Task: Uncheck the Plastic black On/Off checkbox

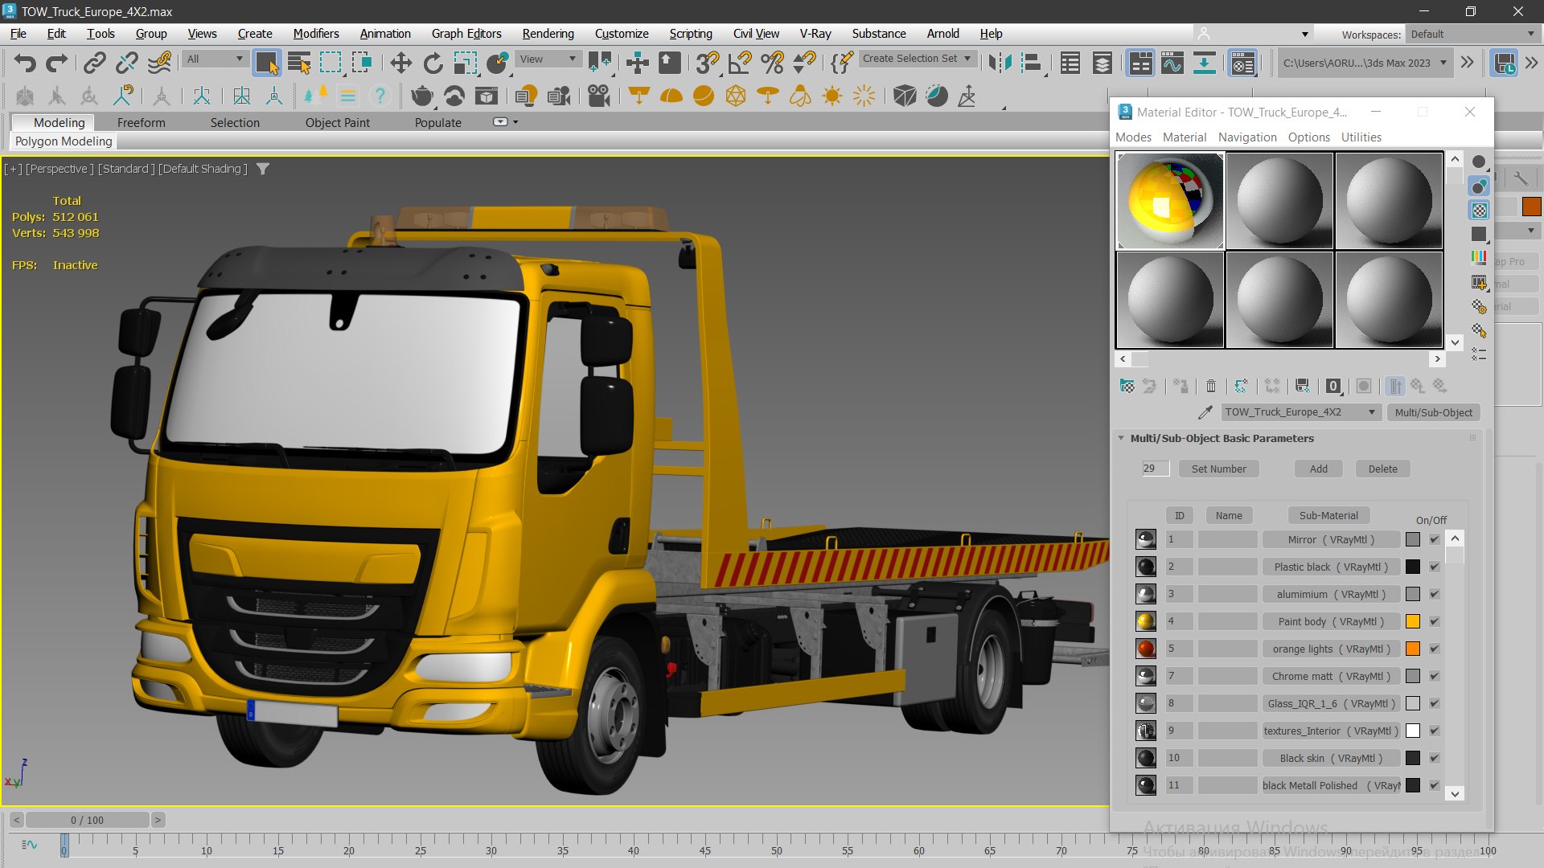Action: pyautogui.click(x=1434, y=567)
